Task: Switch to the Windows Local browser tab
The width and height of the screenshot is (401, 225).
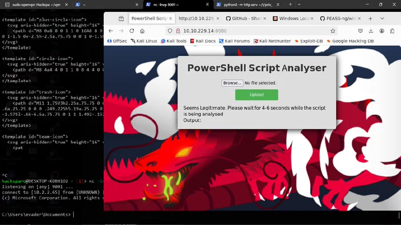Action: pos(293,18)
